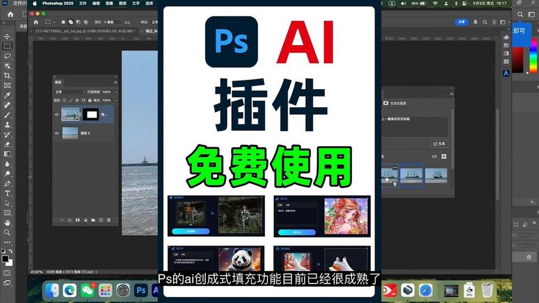Select the Gradient tool
This screenshot has width=539, height=303.
pos(7,154)
